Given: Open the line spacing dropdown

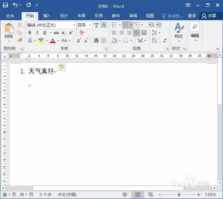Looking at the screenshot, I should (159, 33).
